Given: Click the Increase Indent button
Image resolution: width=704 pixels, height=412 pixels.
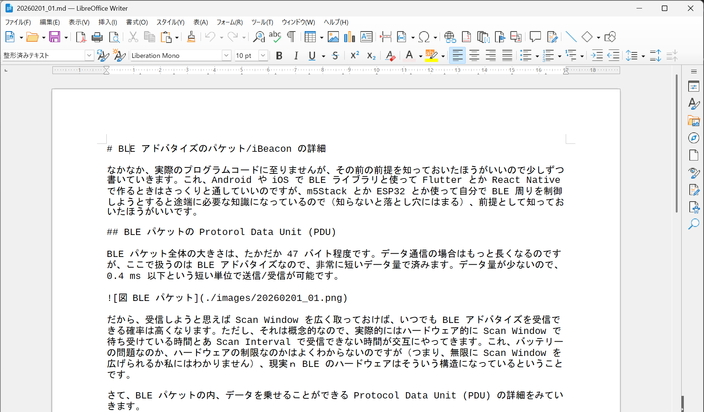Looking at the screenshot, I should [x=597, y=56].
